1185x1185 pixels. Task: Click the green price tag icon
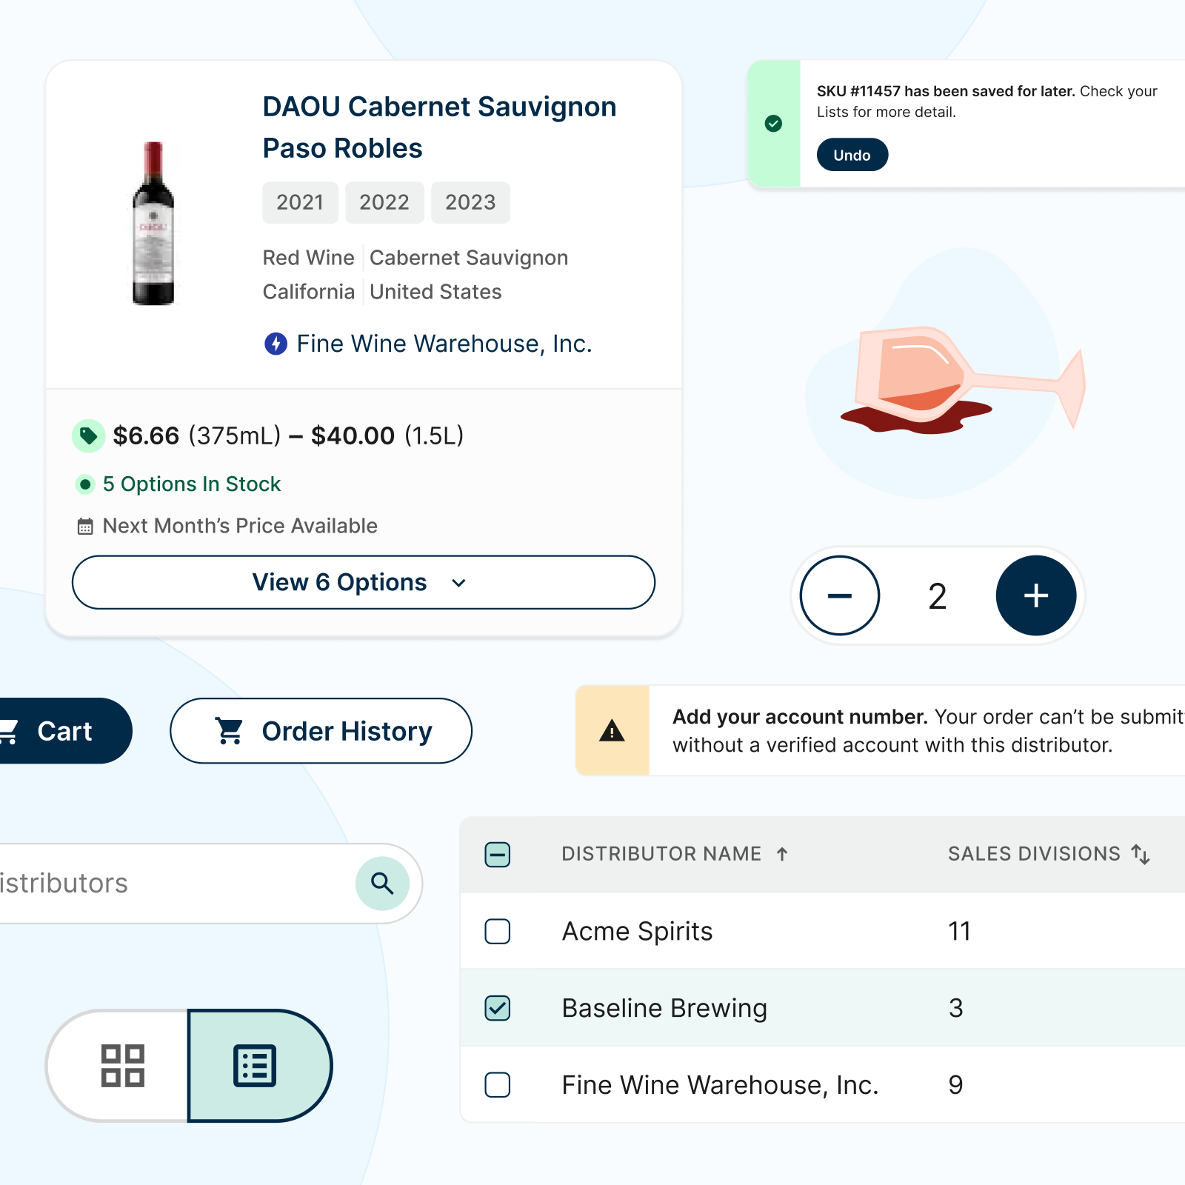pyautogui.click(x=89, y=436)
